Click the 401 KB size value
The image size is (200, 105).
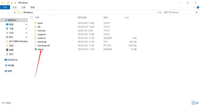coord(133,42)
